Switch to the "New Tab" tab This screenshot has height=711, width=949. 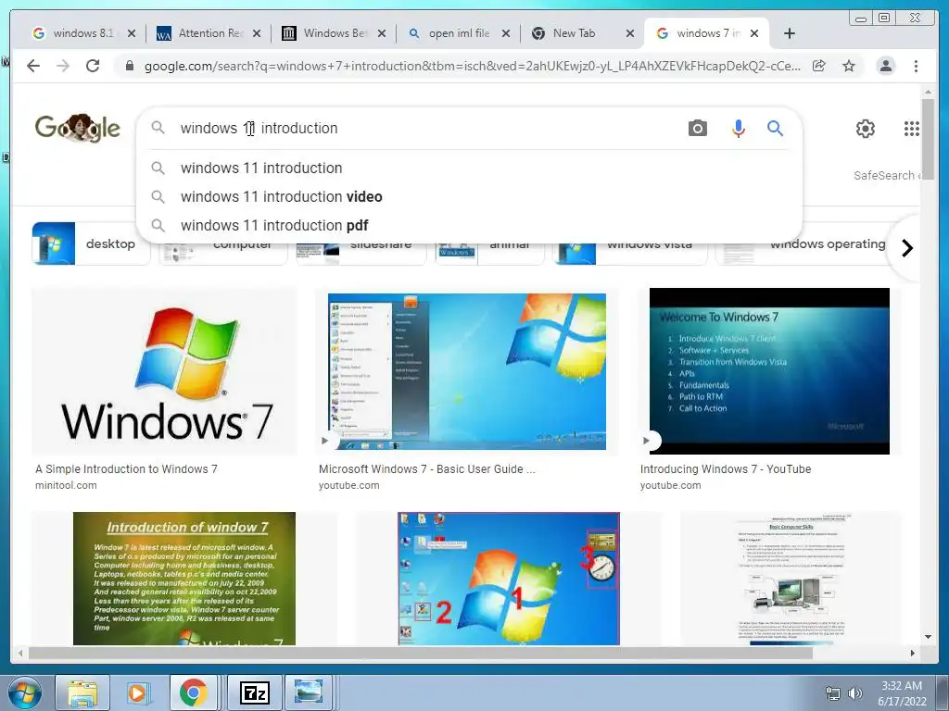coord(573,33)
